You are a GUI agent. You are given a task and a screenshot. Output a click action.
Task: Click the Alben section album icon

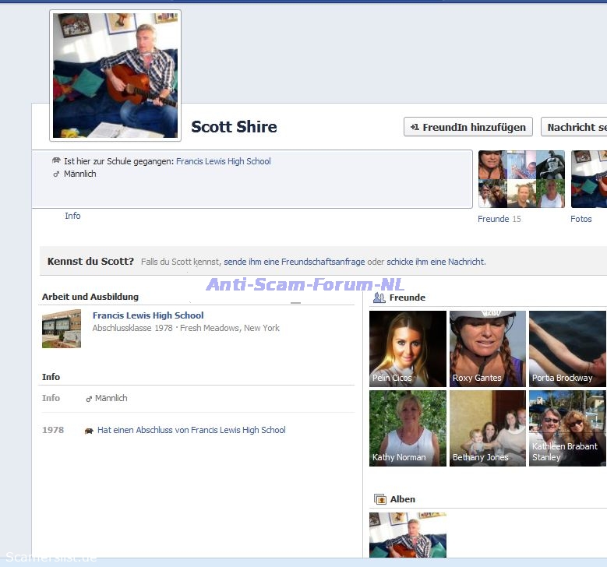[380, 499]
